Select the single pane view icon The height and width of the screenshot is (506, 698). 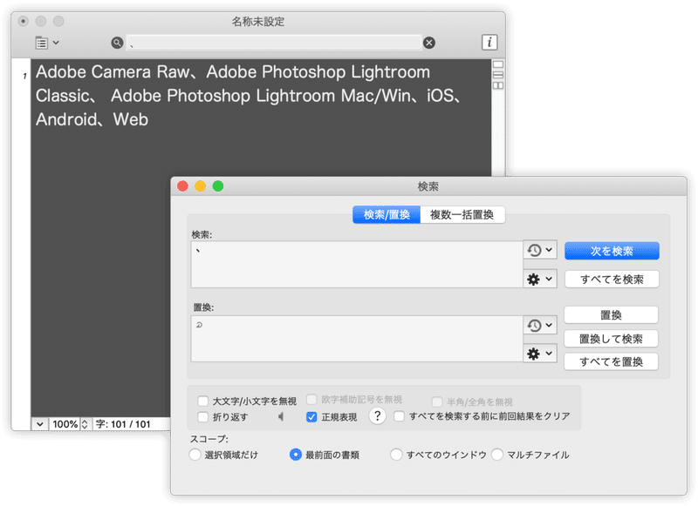[498, 64]
